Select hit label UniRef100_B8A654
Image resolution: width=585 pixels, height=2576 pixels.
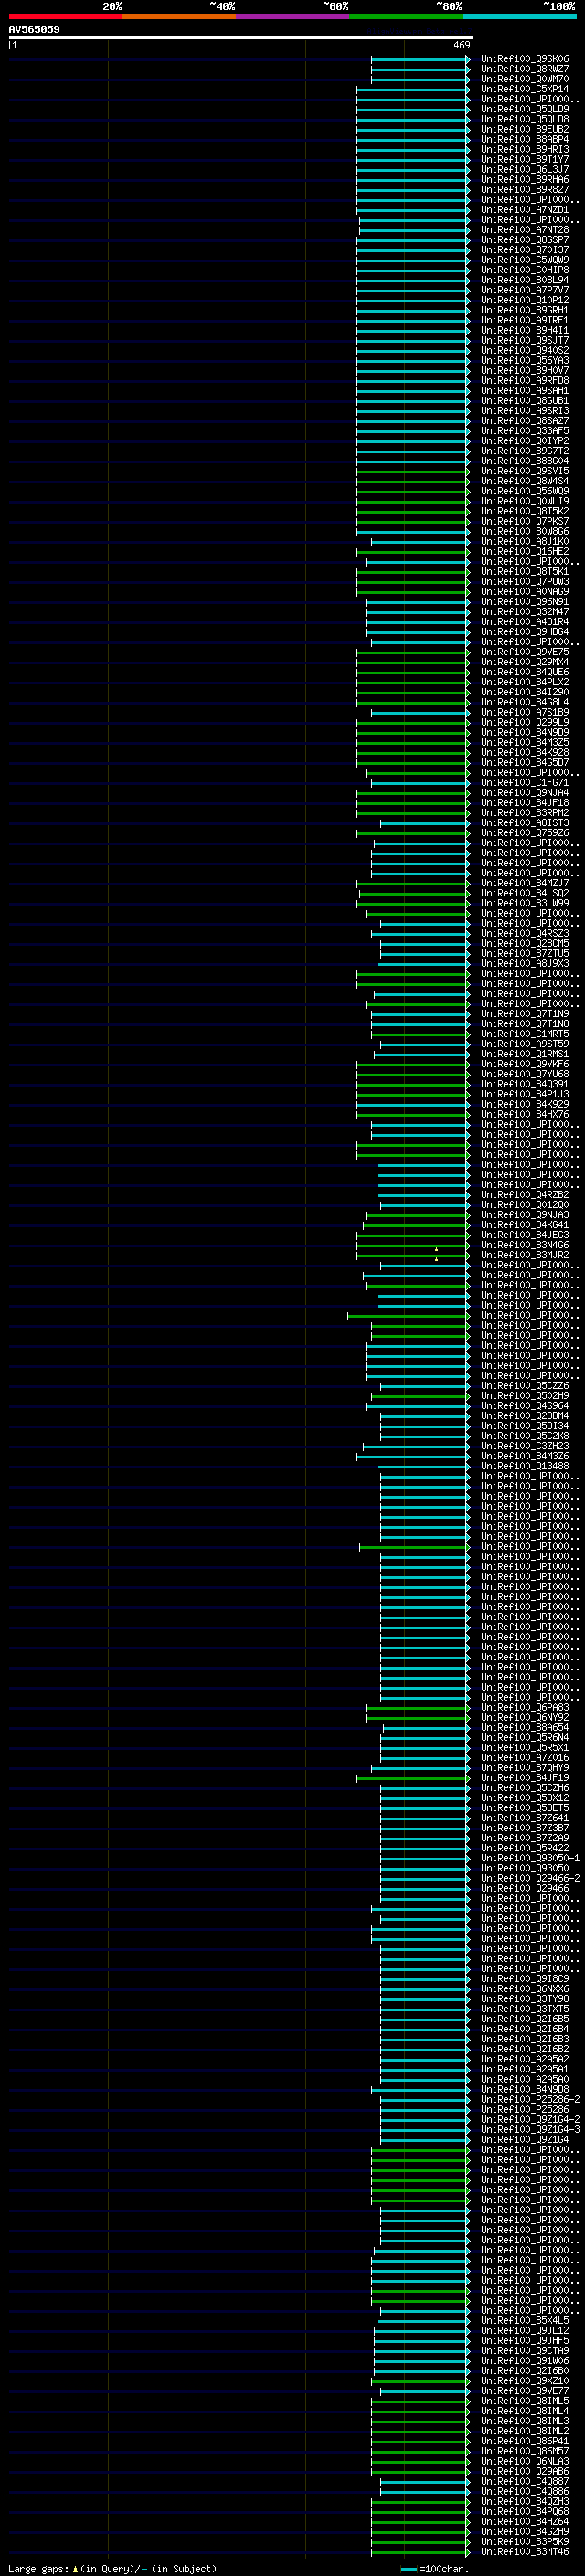point(525,1728)
